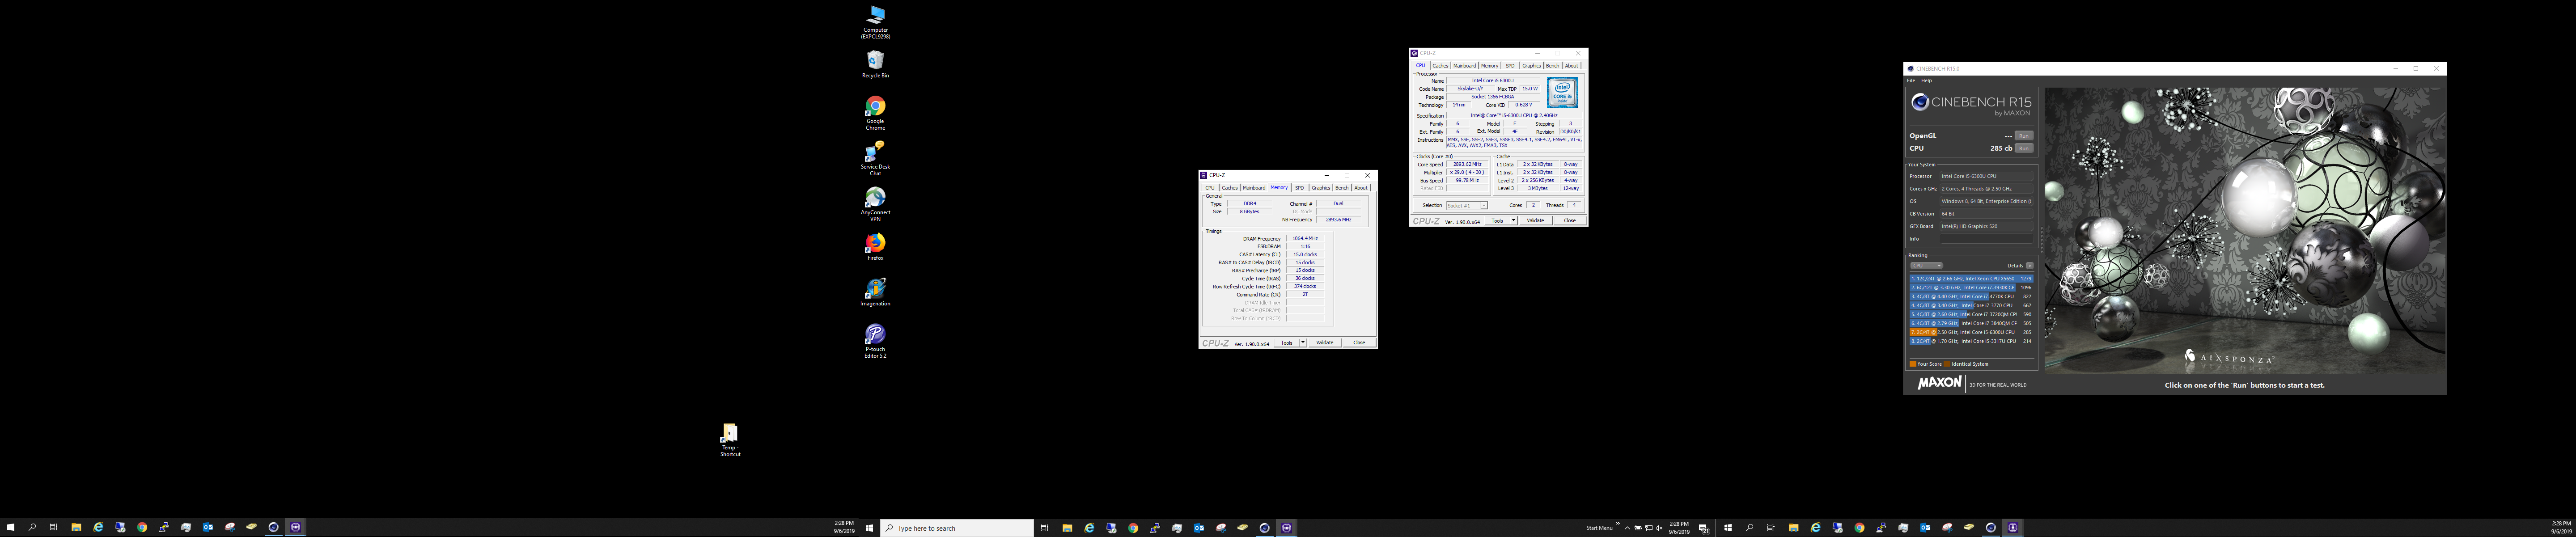Select ranking row 1 Intel Xeon CPU X5650
Image resolution: width=2576 pixels, height=537 pixels.
coord(1971,279)
